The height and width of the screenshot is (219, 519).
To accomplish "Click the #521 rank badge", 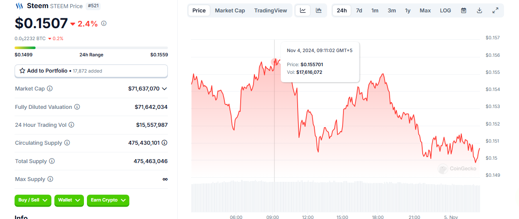I will [x=94, y=6].
